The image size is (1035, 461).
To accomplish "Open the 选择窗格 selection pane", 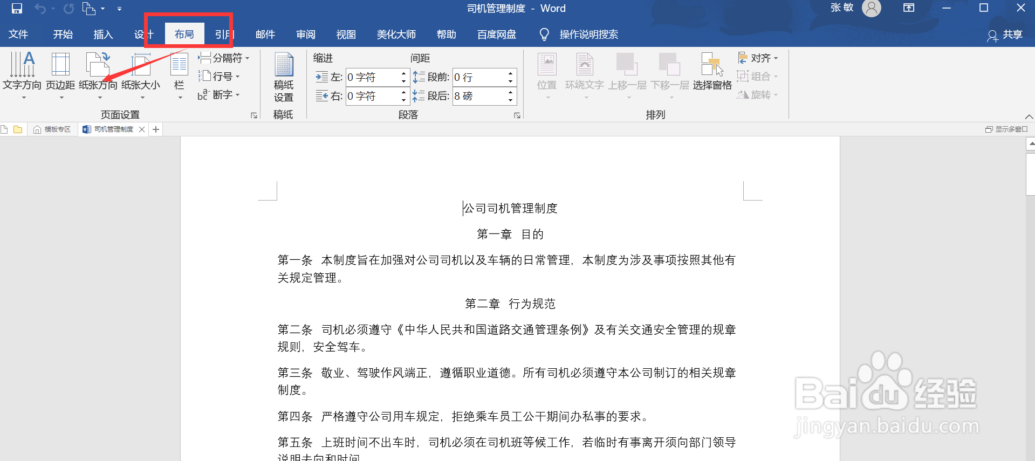I will [x=712, y=72].
